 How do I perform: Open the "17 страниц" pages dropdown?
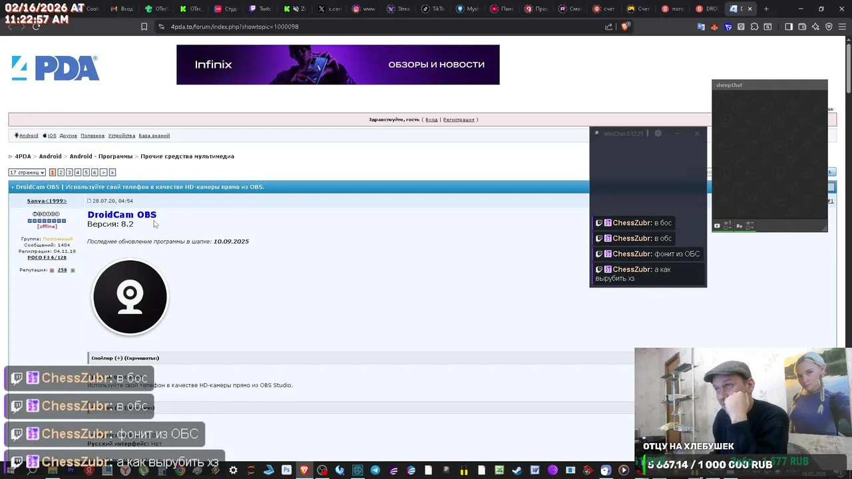[27, 172]
